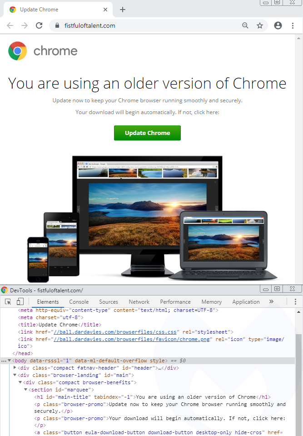Collapse the body element node

[x=10, y=361]
